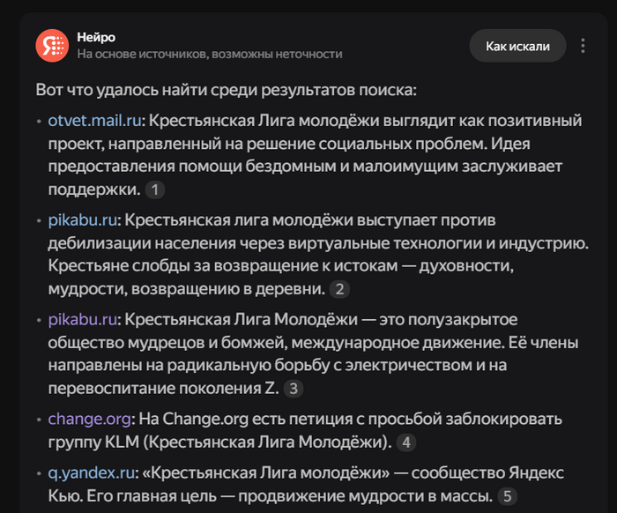Click citation badge number 2
Screen dimensions: 617x513
coord(339,289)
